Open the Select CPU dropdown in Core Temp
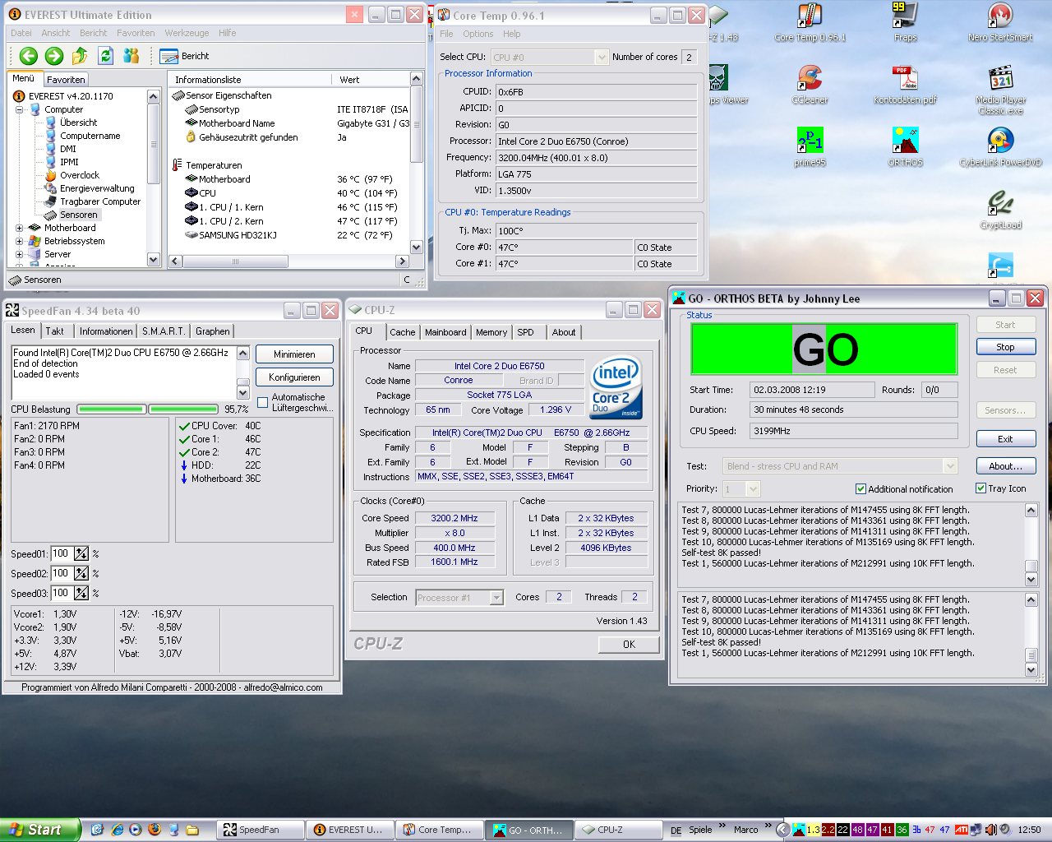 click(601, 57)
